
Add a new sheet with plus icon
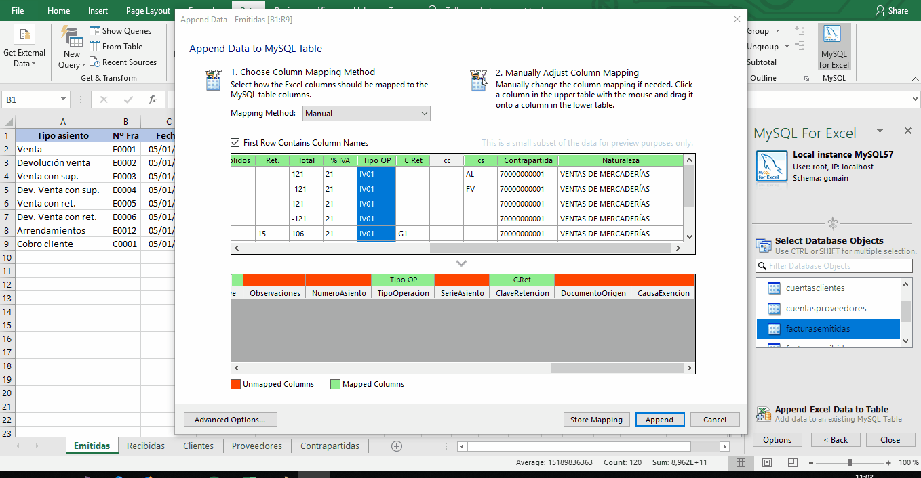[397, 446]
